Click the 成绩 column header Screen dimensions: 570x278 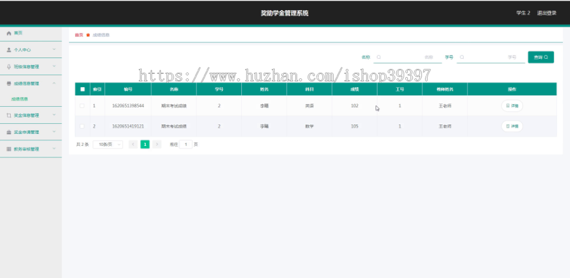pos(355,89)
